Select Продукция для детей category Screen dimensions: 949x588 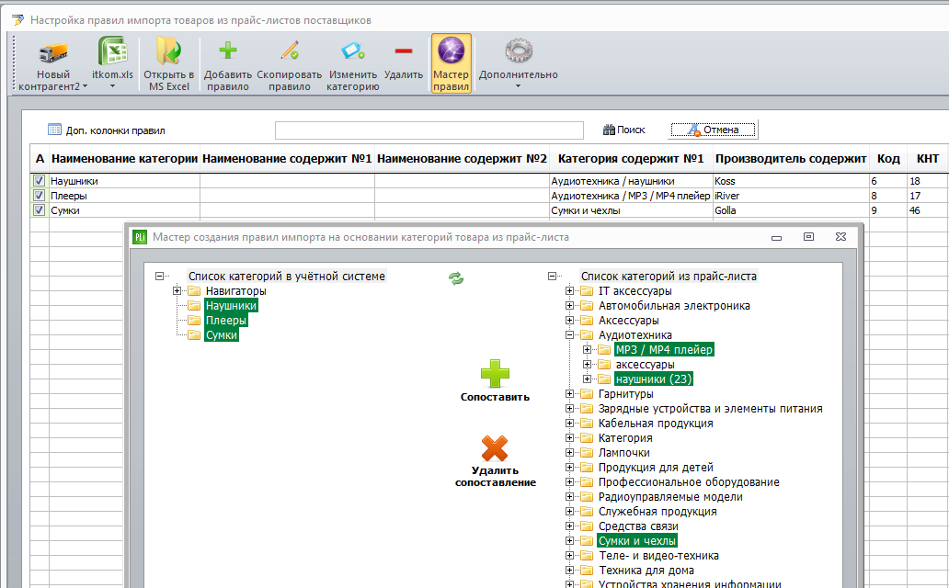[x=656, y=467]
